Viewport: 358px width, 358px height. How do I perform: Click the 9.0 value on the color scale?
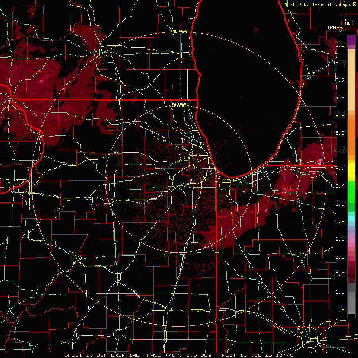340,62
